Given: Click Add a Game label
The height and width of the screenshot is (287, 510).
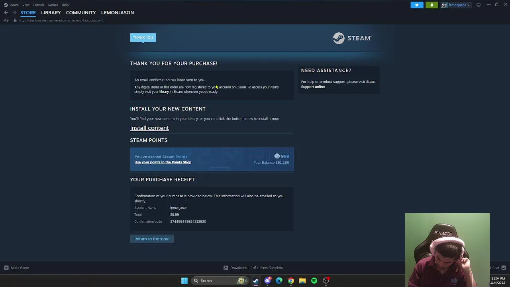Looking at the screenshot, I should pyautogui.click(x=20, y=268).
